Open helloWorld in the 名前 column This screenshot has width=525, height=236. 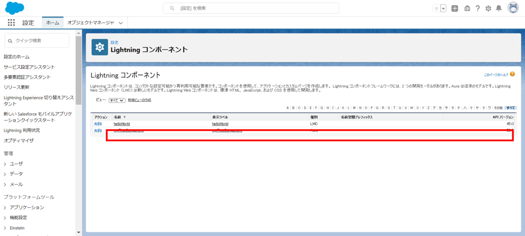click(122, 124)
